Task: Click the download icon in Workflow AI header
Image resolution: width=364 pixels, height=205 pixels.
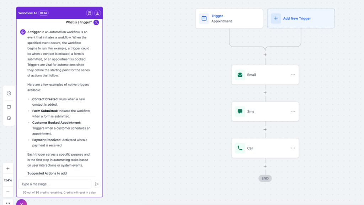Action: tap(97, 12)
